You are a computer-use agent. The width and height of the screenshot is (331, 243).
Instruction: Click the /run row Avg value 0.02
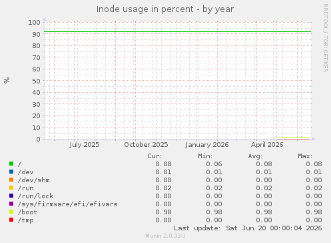[x=264, y=188]
